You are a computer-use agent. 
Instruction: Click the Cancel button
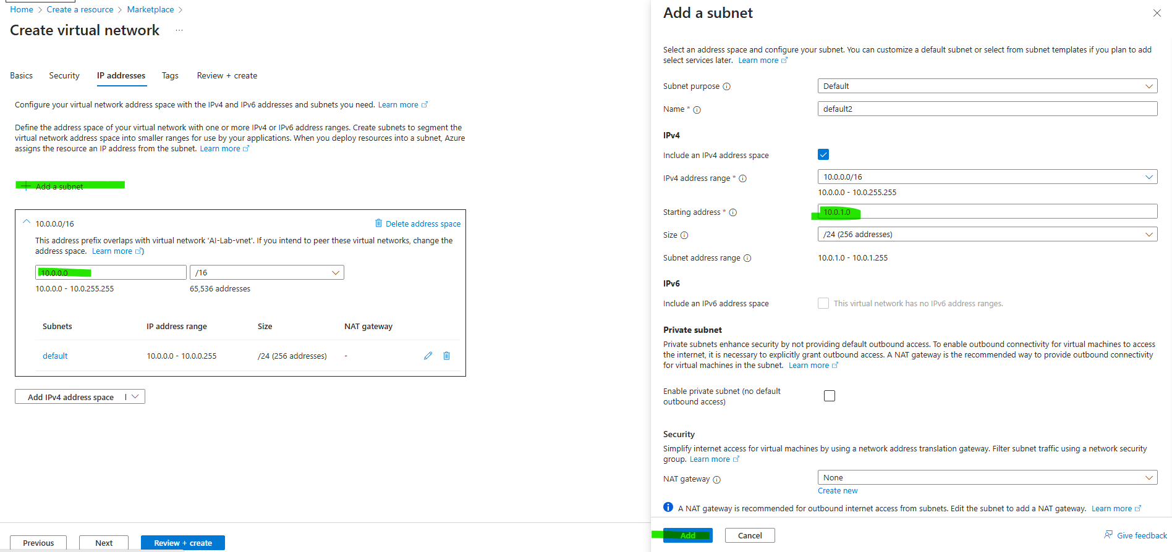(x=749, y=535)
